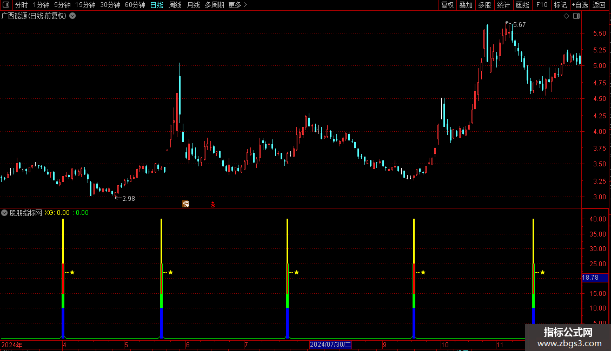The height and width of the screenshot is (351, 611).
Task: Click the 标记 mark button
Action: [560, 5]
